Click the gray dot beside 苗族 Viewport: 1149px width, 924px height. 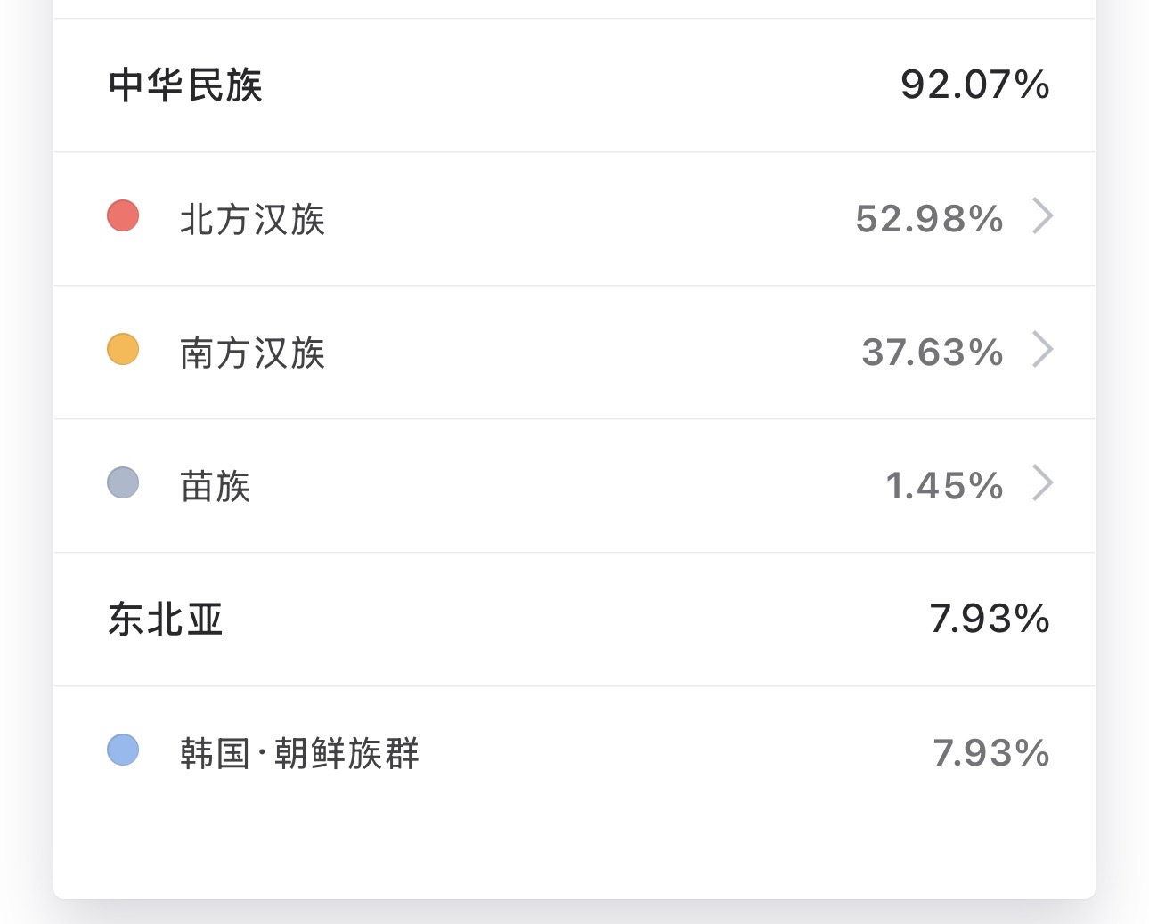pos(123,482)
